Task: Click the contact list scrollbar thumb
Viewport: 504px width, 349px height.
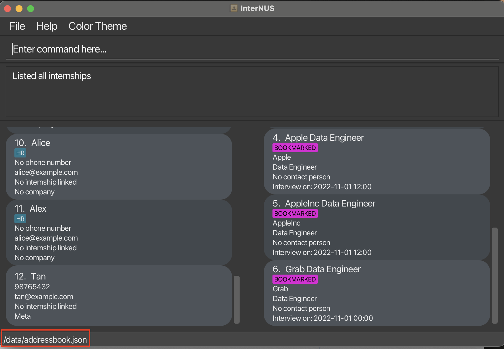Action: tap(237, 300)
